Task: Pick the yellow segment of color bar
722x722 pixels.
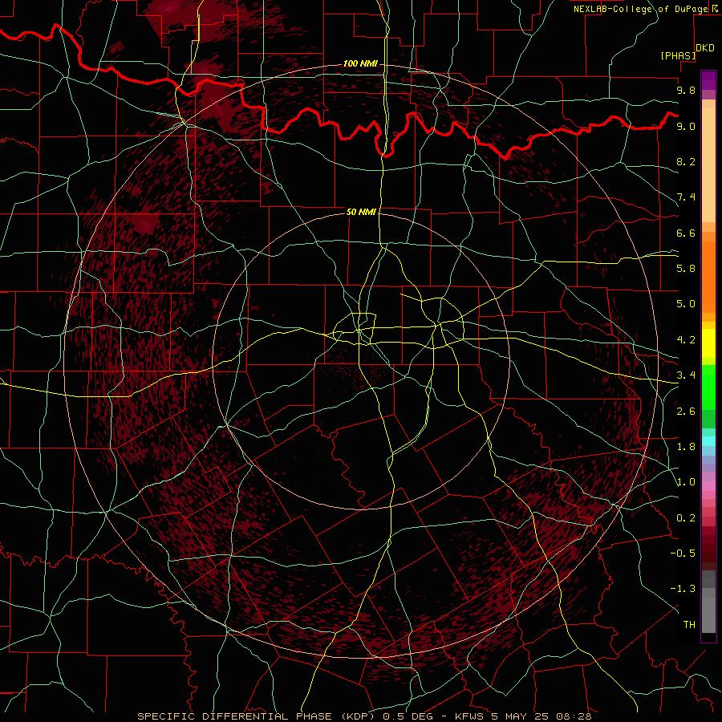Action: (708, 343)
